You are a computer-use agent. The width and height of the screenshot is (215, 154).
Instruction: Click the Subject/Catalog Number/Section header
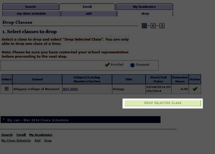(87, 79)
